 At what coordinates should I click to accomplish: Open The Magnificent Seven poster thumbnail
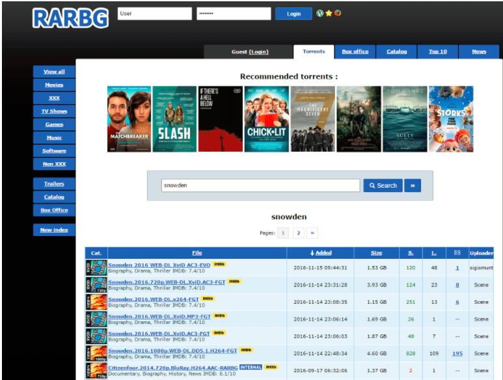[x=313, y=119]
